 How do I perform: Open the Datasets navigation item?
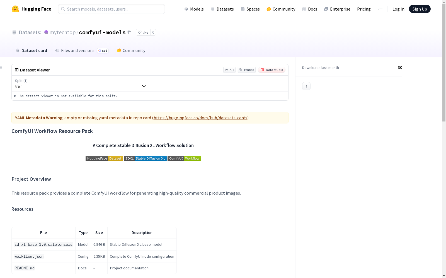222,9
